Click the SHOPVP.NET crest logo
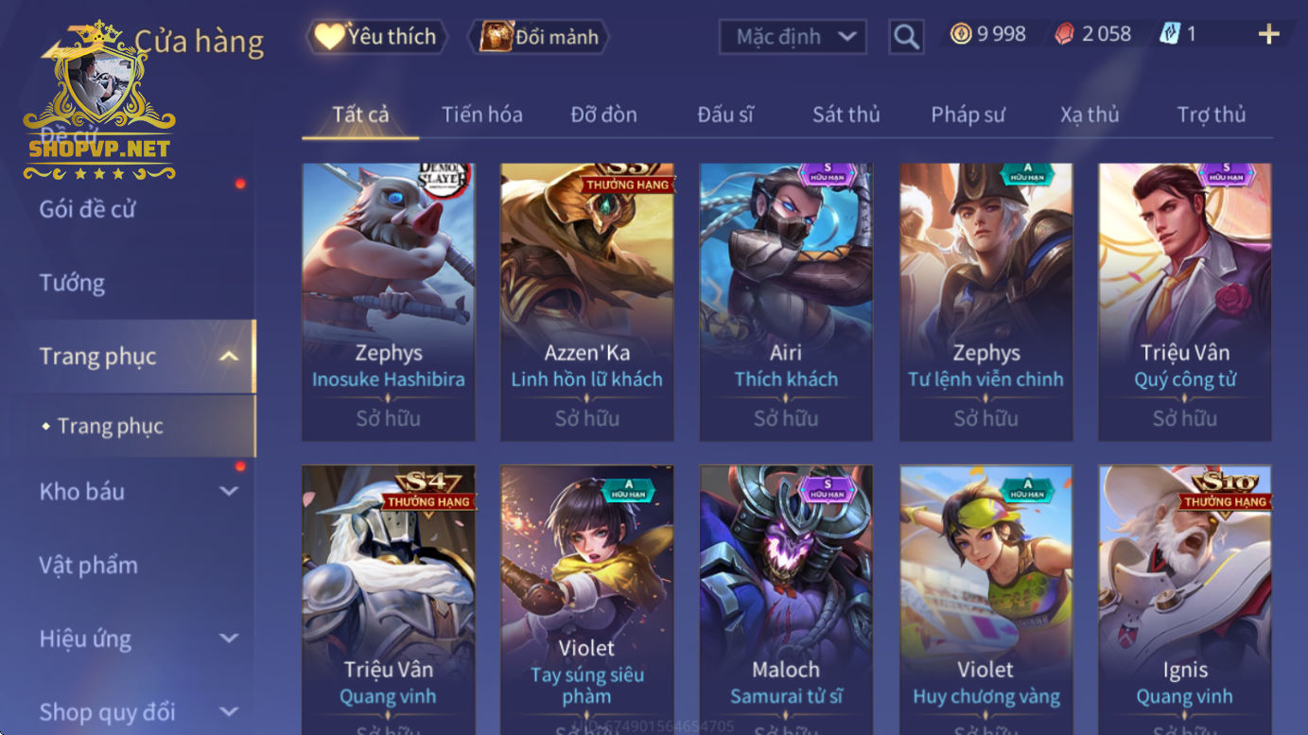Image resolution: width=1308 pixels, height=735 pixels. coord(99,102)
